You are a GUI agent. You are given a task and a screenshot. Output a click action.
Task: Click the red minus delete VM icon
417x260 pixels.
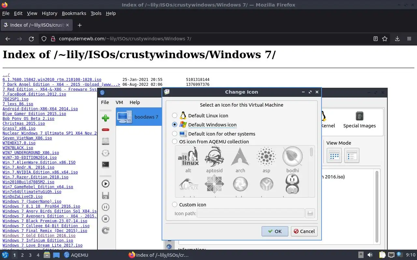click(x=105, y=130)
